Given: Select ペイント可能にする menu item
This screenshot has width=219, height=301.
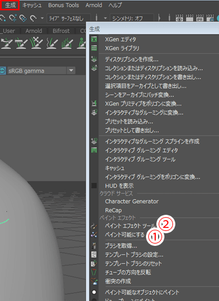Looking at the screenshot, I should coord(125,234).
